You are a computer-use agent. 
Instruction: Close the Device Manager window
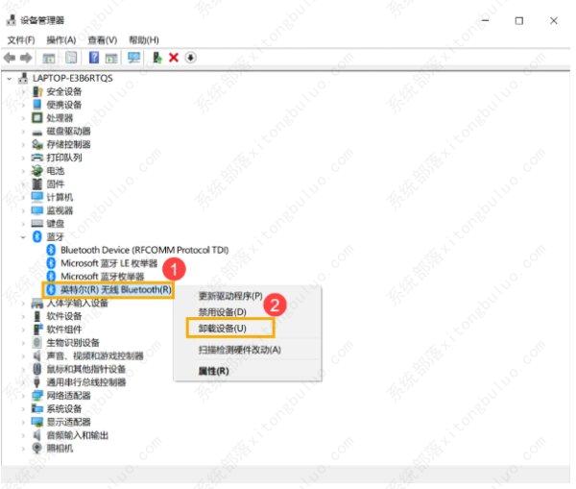pyautogui.click(x=554, y=20)
